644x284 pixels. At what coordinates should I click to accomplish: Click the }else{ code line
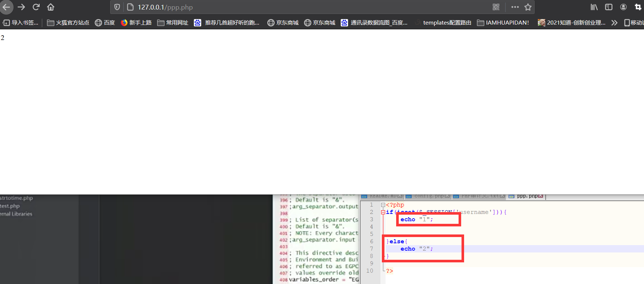(397, 241)
